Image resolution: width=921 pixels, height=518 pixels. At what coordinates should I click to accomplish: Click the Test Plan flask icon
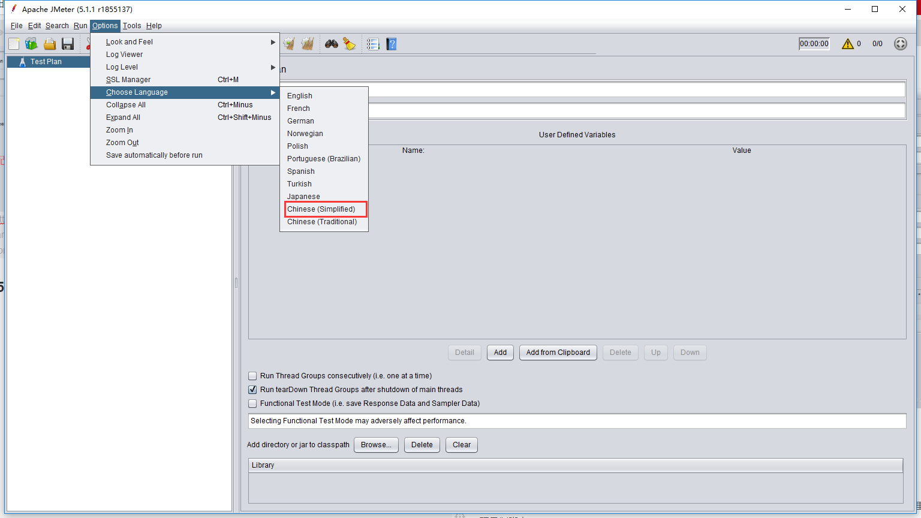pyautogui.click(x=22, y=62)
